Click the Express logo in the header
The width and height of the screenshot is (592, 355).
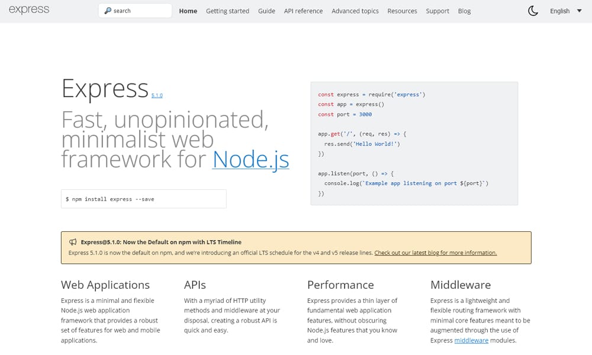[28, 9]
